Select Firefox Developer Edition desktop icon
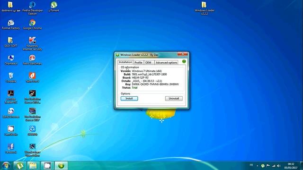Screen dimensions: 303x170 tap(33, 8)
